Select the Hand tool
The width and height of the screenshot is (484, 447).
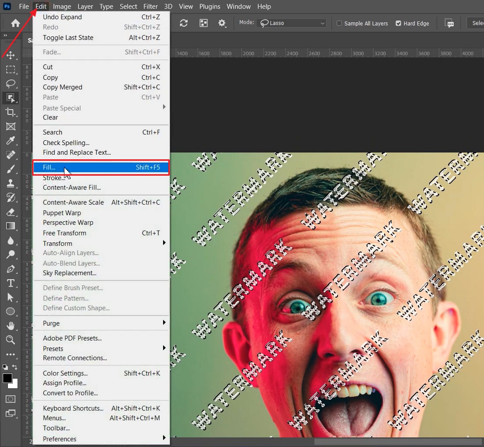(10, 326)
